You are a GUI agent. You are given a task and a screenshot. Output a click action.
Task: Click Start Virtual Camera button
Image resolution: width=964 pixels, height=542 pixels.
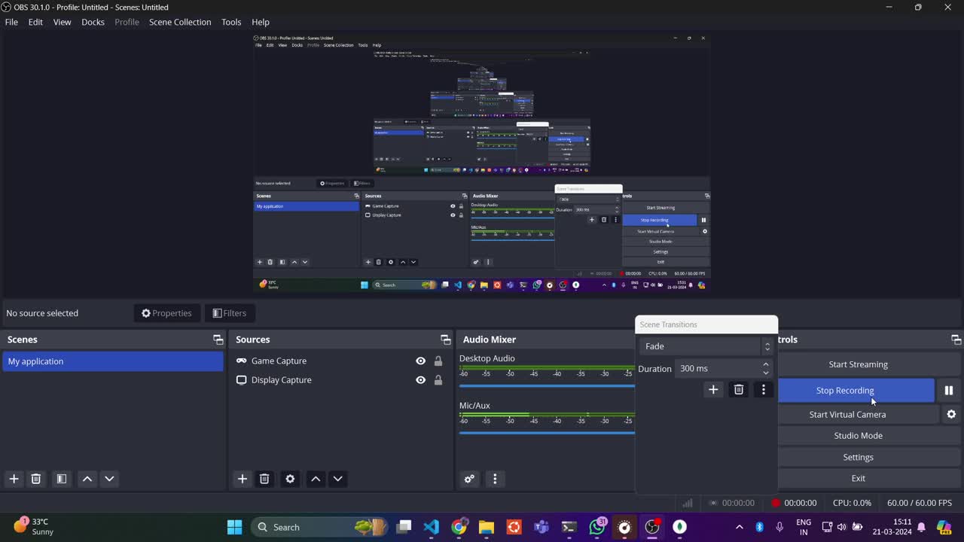click(858, 414)
